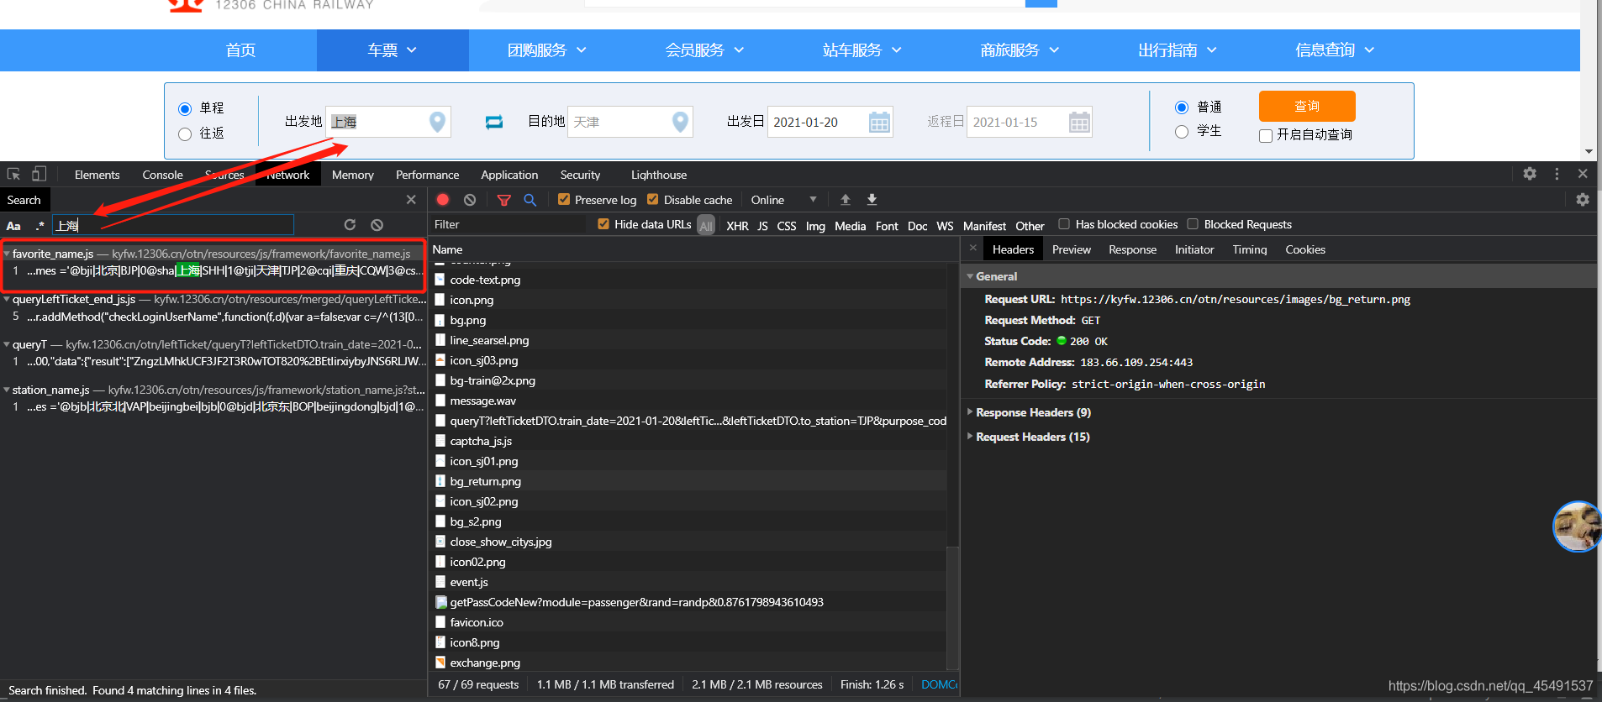Toggle the network filter funnel icon
The height and width of the screenshot is (702, 1602).
(x=504, y=200)
